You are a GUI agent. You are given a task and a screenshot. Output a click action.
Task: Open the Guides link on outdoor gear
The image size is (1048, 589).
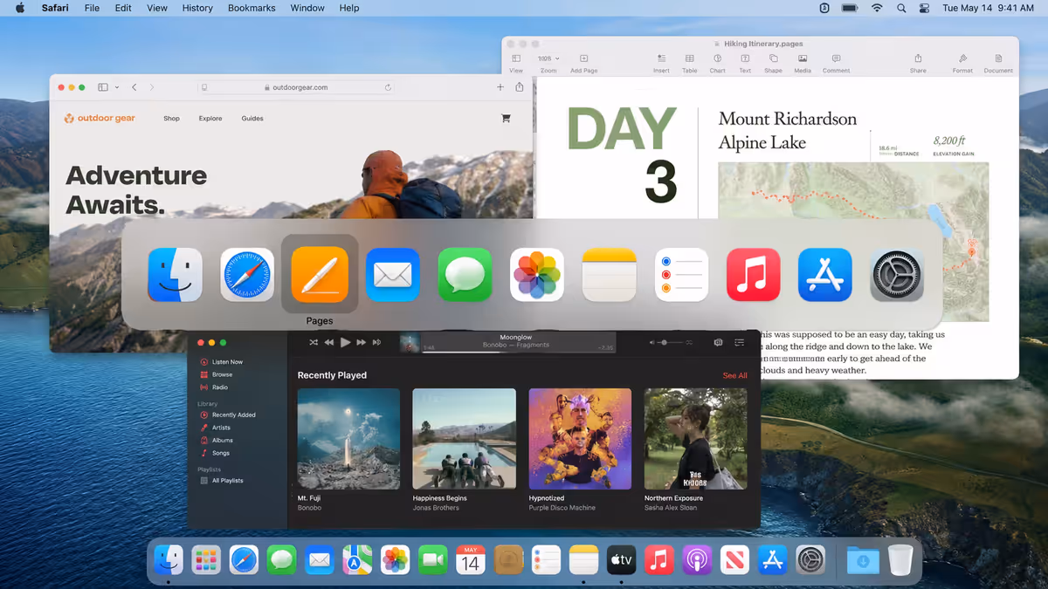[252, 118]
